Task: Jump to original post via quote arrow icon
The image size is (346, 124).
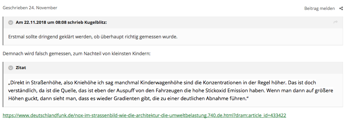Action: coord(335,22)
